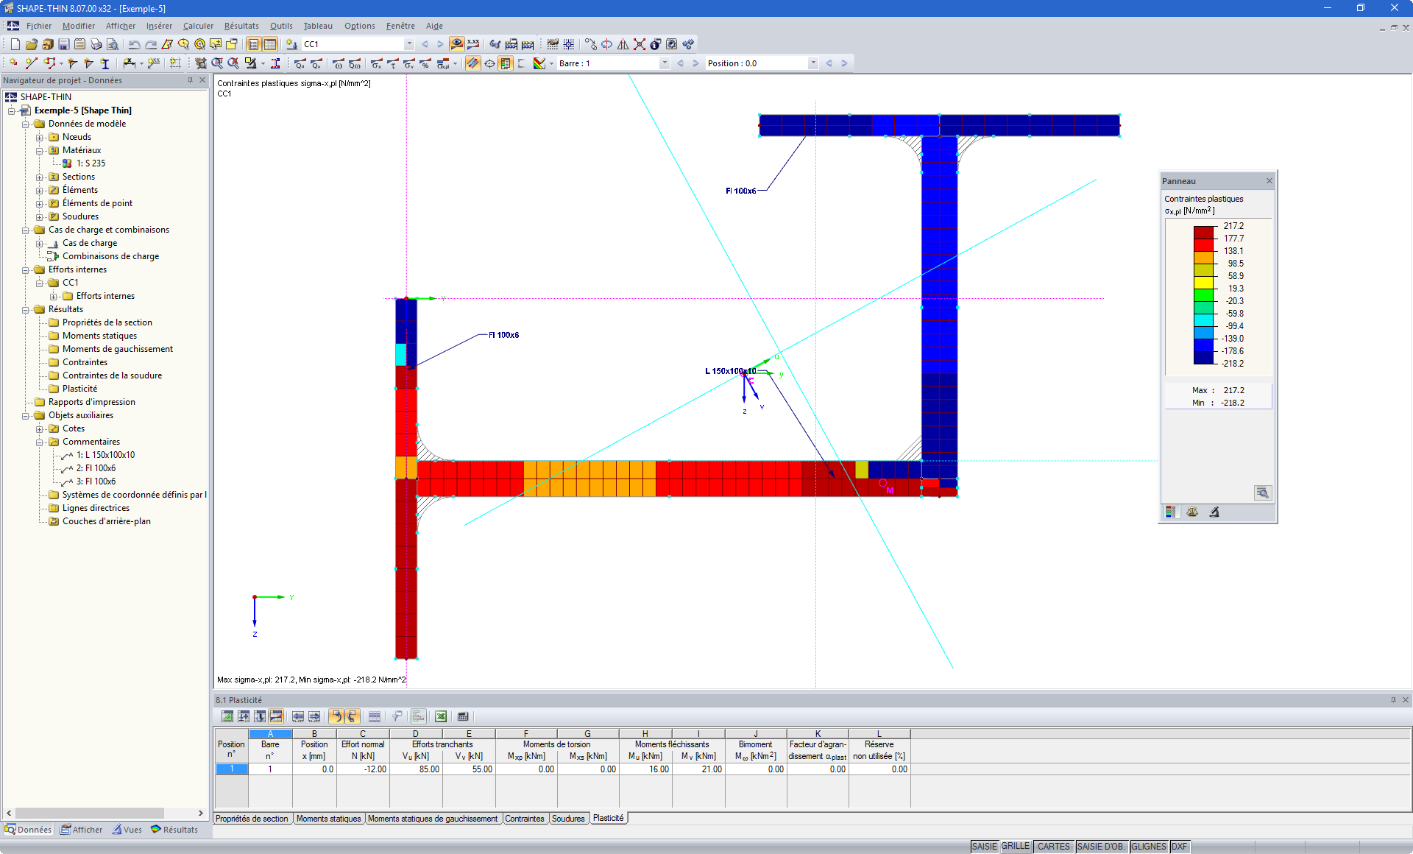Switch to the Contraintes tab
The height and width of the screenshot is (854, 1413).
point(525,818)
